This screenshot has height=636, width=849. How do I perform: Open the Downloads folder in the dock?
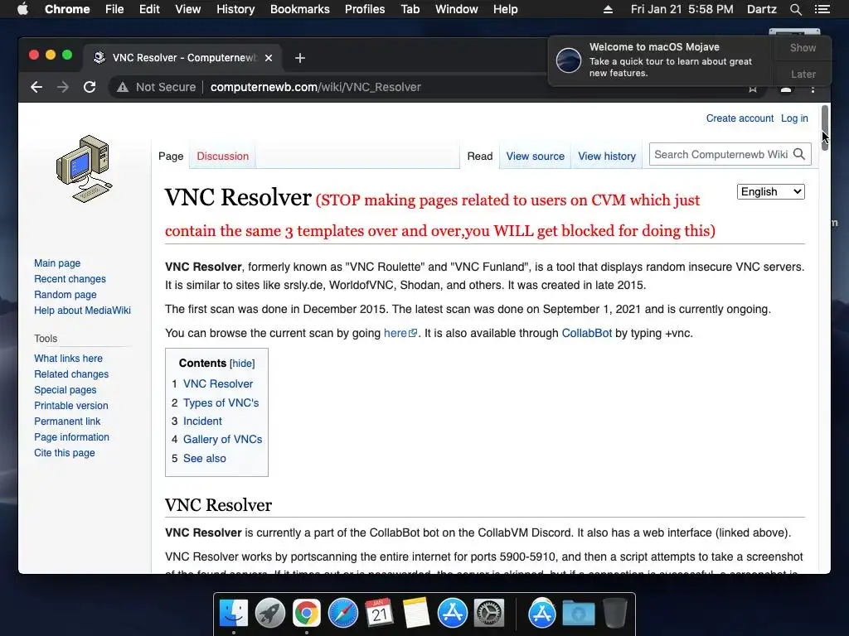tap(578, 614)
